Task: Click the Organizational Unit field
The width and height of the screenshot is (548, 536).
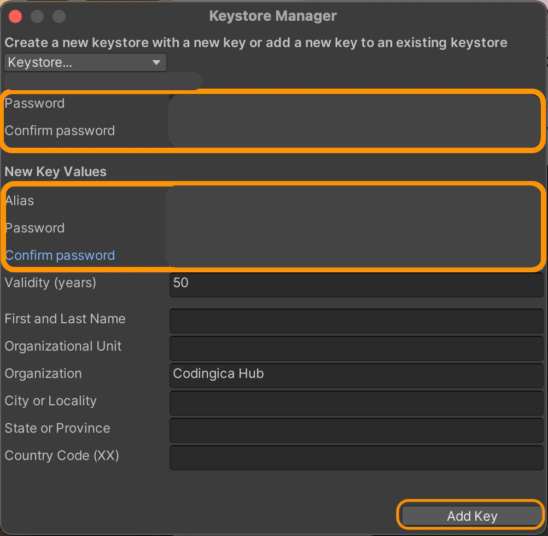Action: pyautogui.click(x=355, y=348)
